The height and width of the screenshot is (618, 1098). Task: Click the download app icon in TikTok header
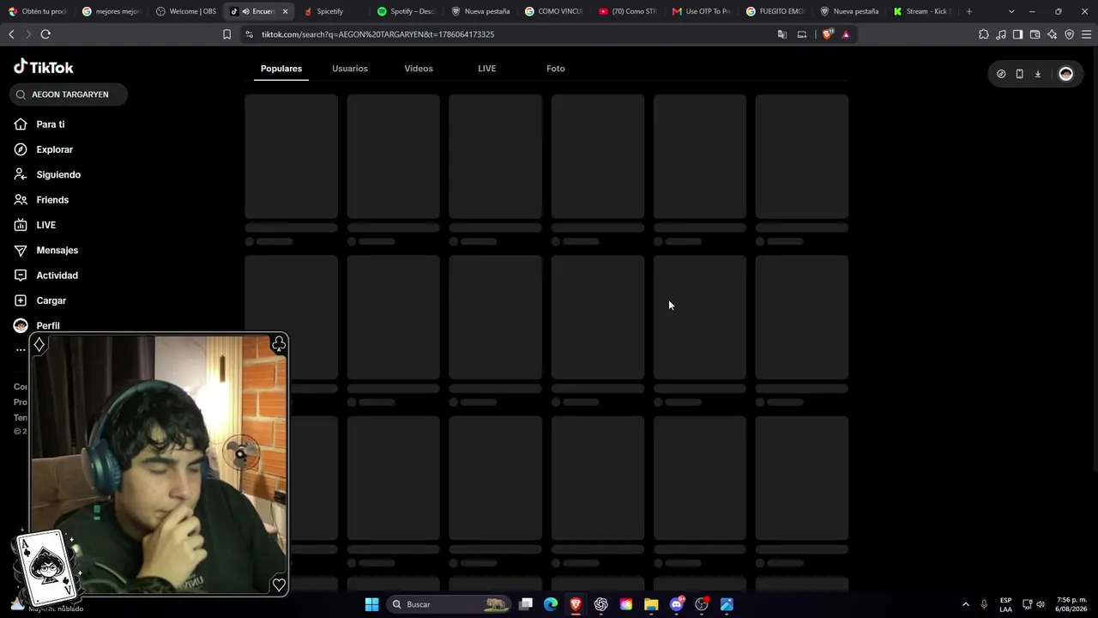1038,74
